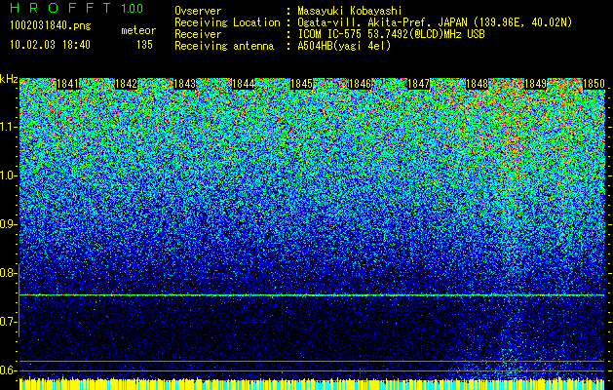
Task: Click the Receiving antenna field label
Action: click(224, 46)
